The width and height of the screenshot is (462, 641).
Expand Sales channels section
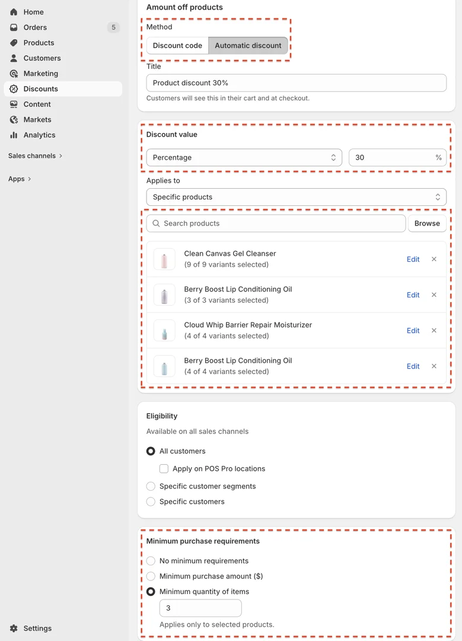pos(36,156)
